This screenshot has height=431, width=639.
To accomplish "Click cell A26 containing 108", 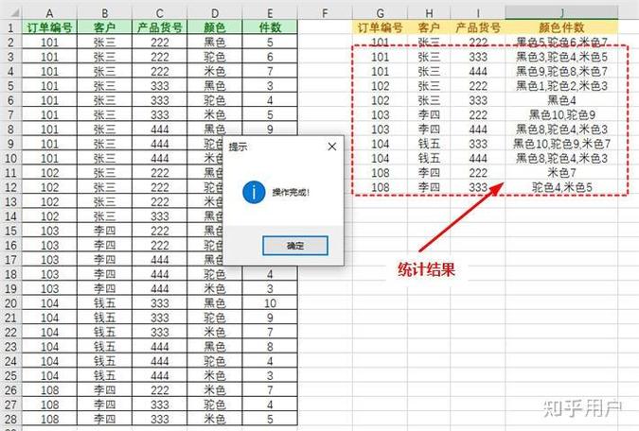I will 49,390.
